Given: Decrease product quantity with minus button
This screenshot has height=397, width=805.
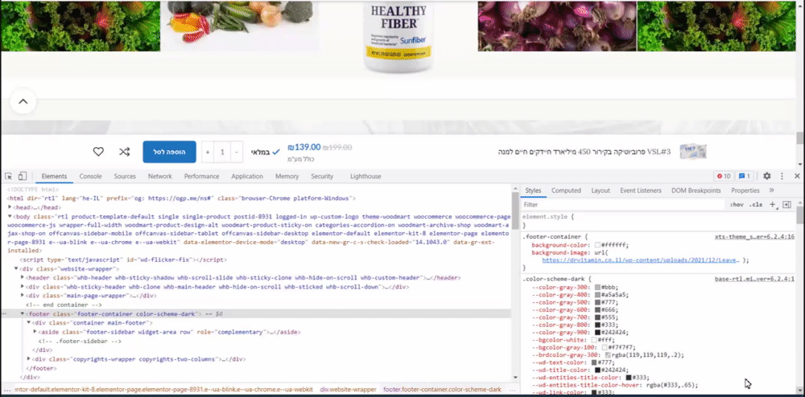Looking at the screenshot, I should coord(236,152).
